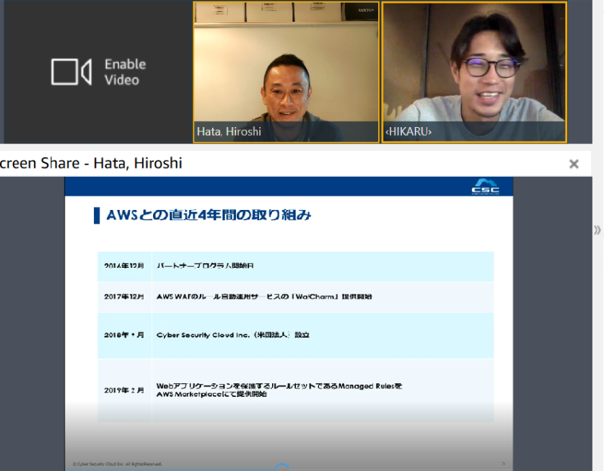Click the 2018年 date cell
Screen dimensions: 604x471
[124, 335]
